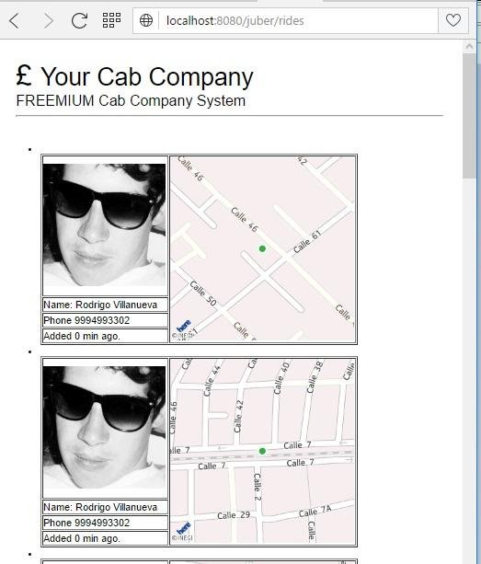
Task: Open the speed dial grid icon
Action: tap(111, 20)
